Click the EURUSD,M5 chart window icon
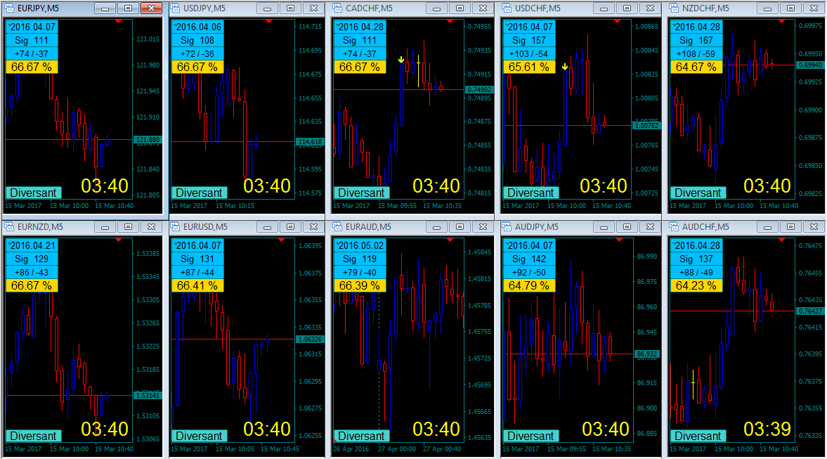Image resolution: width=827 pixels, height=459 pixels. [175, 227]
